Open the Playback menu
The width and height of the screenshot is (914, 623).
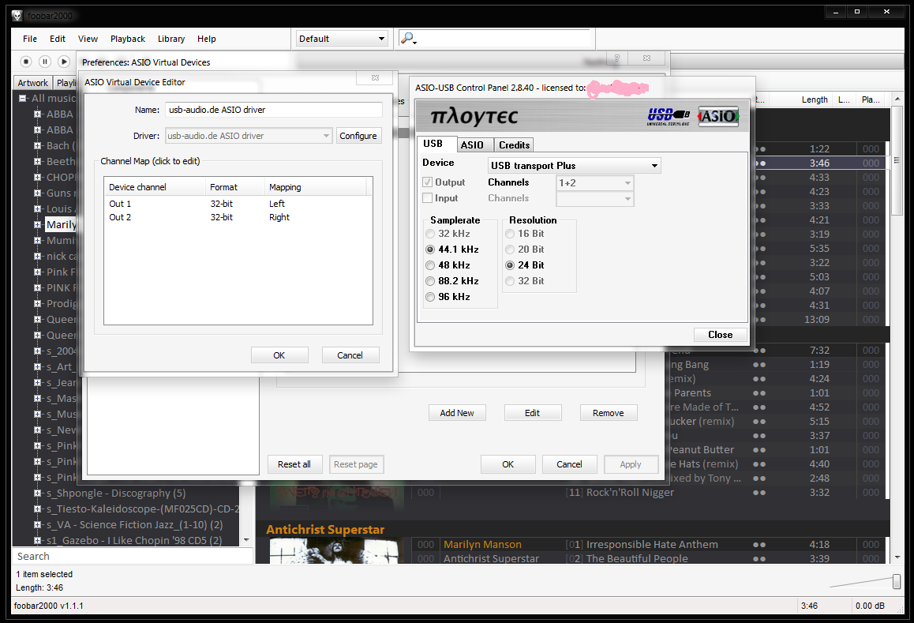click(x=128, y=39)
